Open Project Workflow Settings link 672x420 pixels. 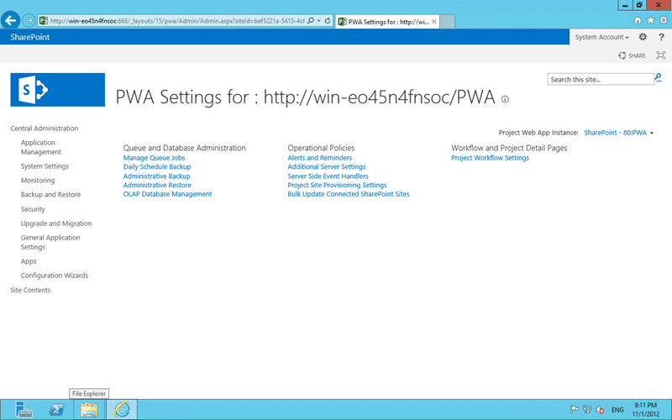(491, 158)
